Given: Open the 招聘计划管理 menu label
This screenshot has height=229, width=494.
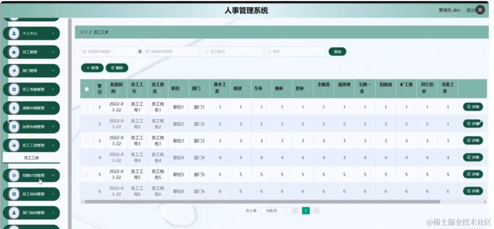Looking at the screenshot, I should [x=33, y=175].
